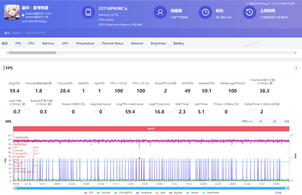Click the remark note input field

tap(29, 33)
